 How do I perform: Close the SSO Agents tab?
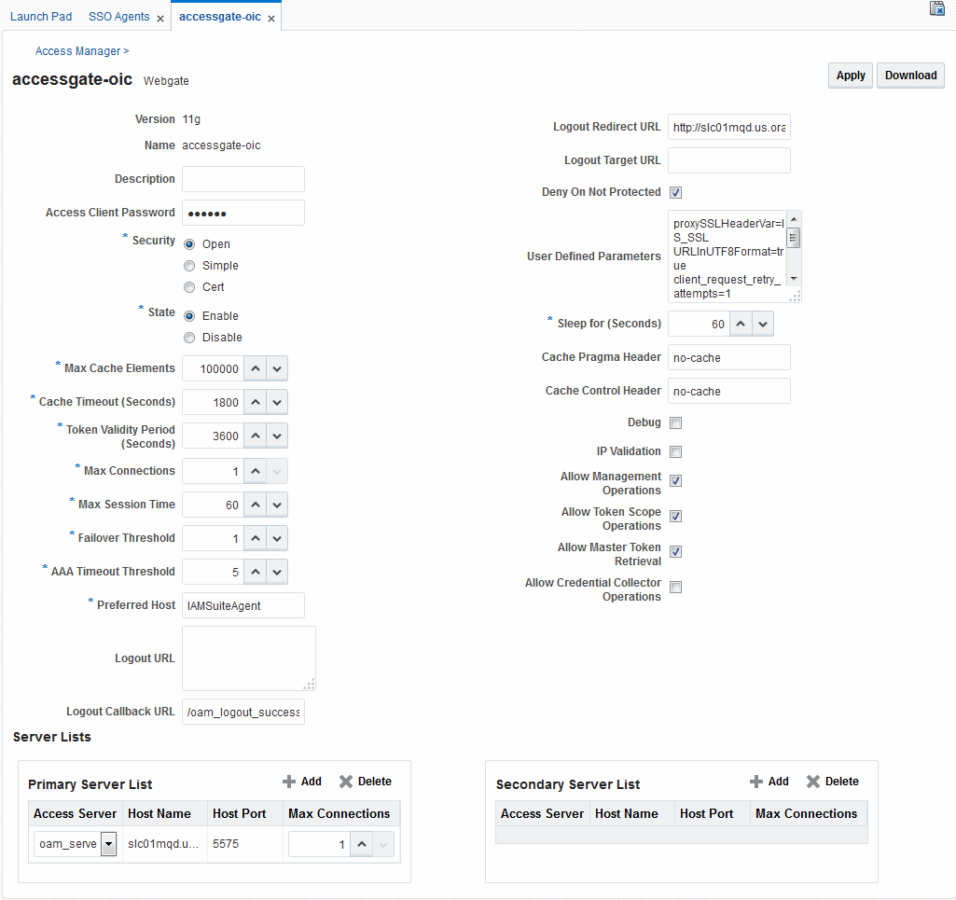(160, 19)
